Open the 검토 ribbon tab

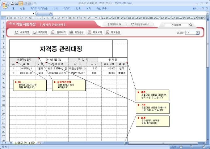pos(78,8)
